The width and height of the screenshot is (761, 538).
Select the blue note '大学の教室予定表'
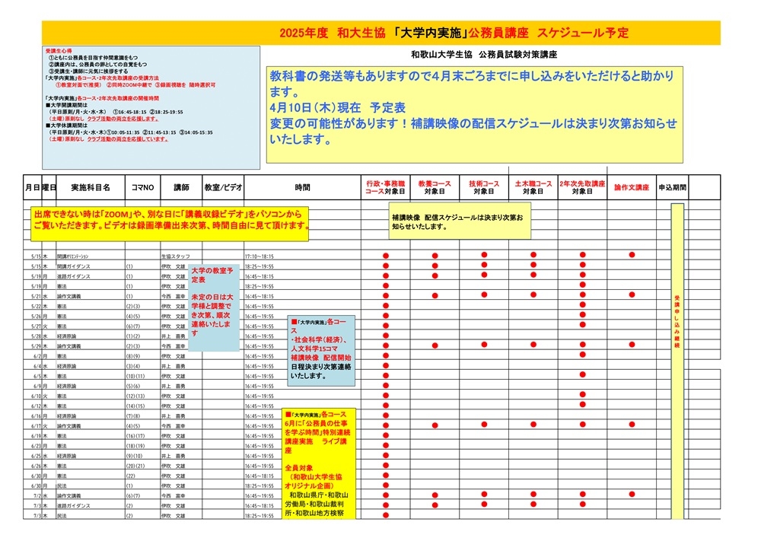click(x=214, y=307)
